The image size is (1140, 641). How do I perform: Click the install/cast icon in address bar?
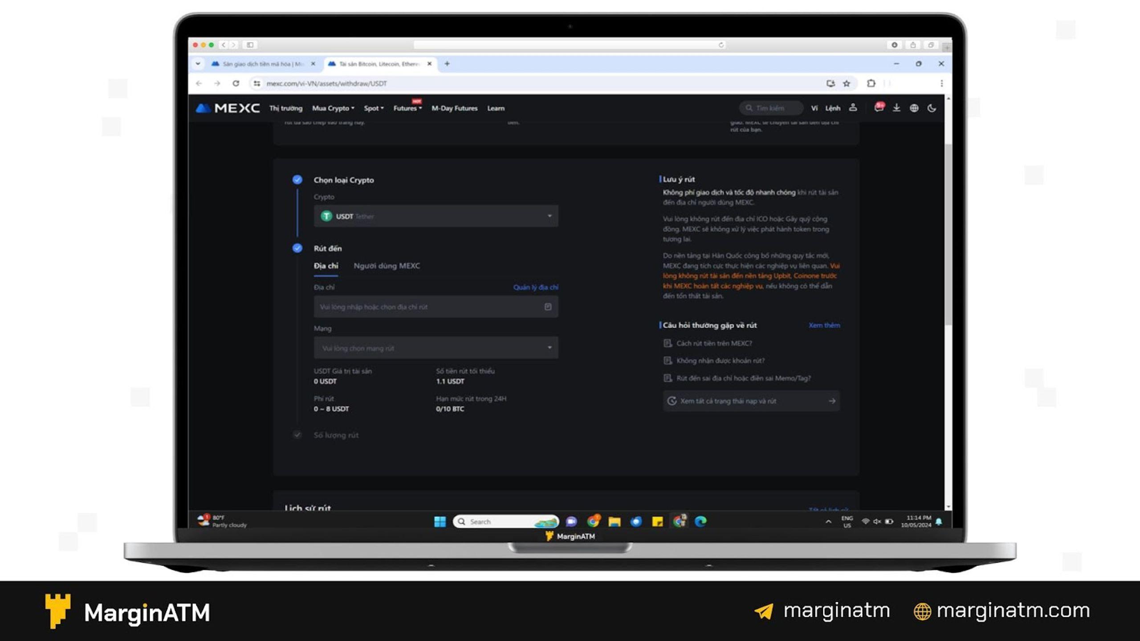pyautogui.click(x=831, y=83)
